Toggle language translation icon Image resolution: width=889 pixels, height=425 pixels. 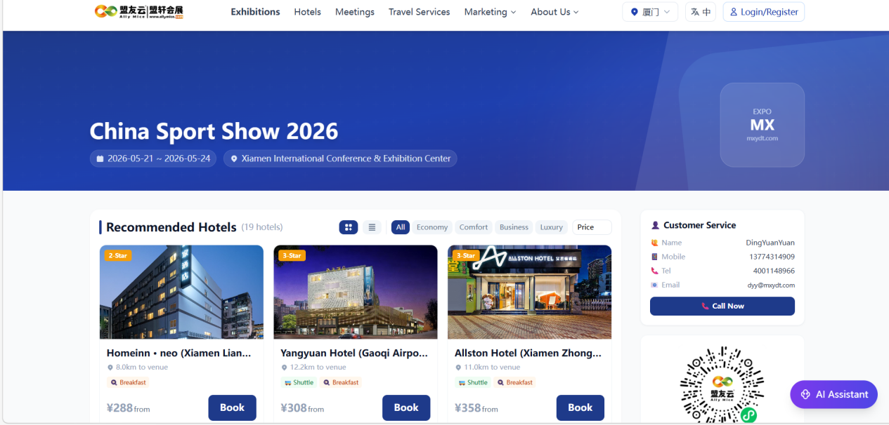pos(701,12)
